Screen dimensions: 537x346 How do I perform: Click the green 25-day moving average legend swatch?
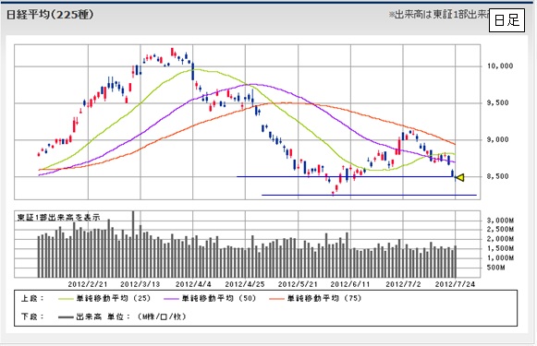(x=66, y=299)
